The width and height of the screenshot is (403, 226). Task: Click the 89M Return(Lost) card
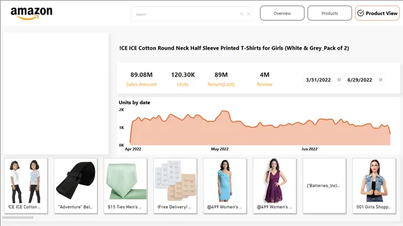(x=221, y=79)
